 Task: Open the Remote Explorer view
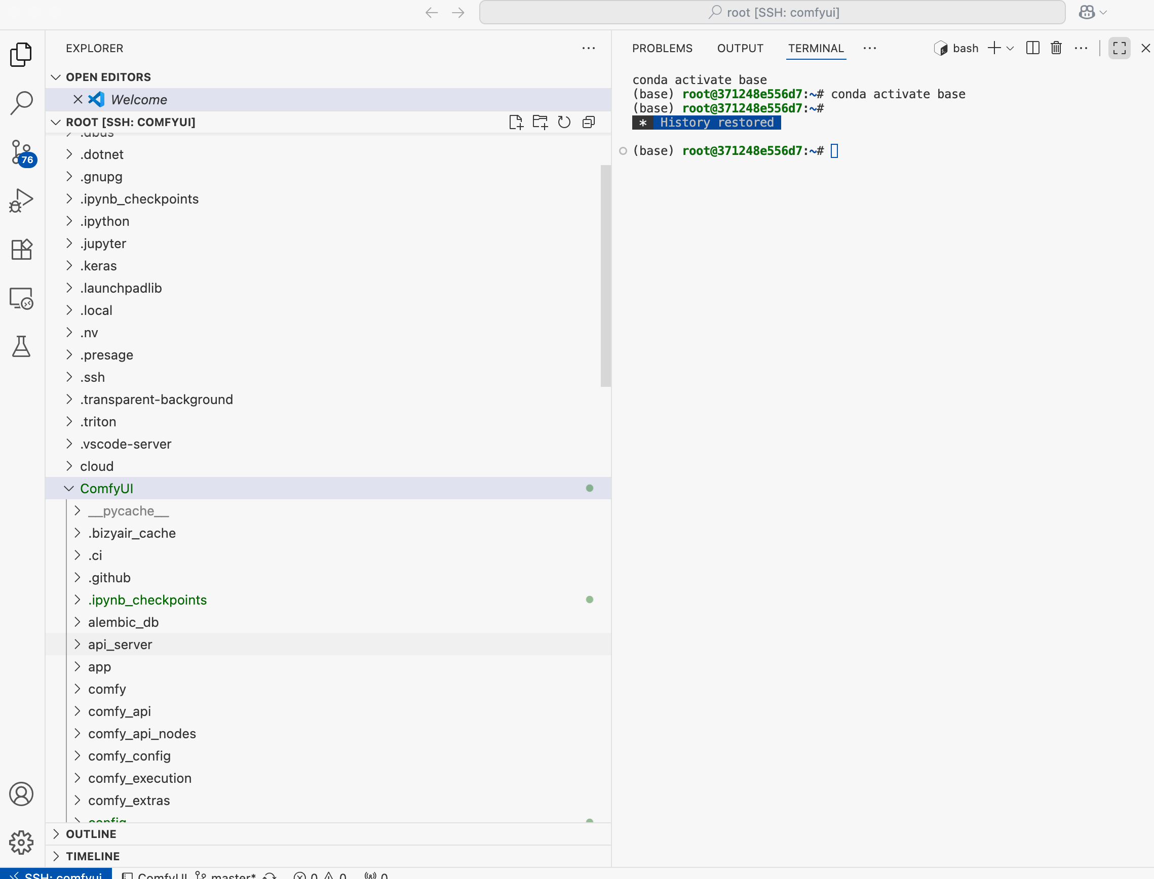[x=21, y=298]
